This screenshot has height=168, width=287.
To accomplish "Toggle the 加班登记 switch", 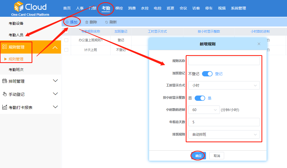I will (207, 74).
